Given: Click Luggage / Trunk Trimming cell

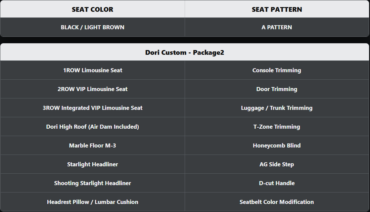Looking at the screenshot, I should coord(277,108).
